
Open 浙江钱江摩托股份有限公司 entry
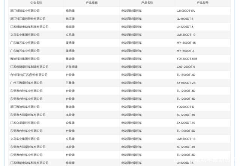[x=28, y=19]
